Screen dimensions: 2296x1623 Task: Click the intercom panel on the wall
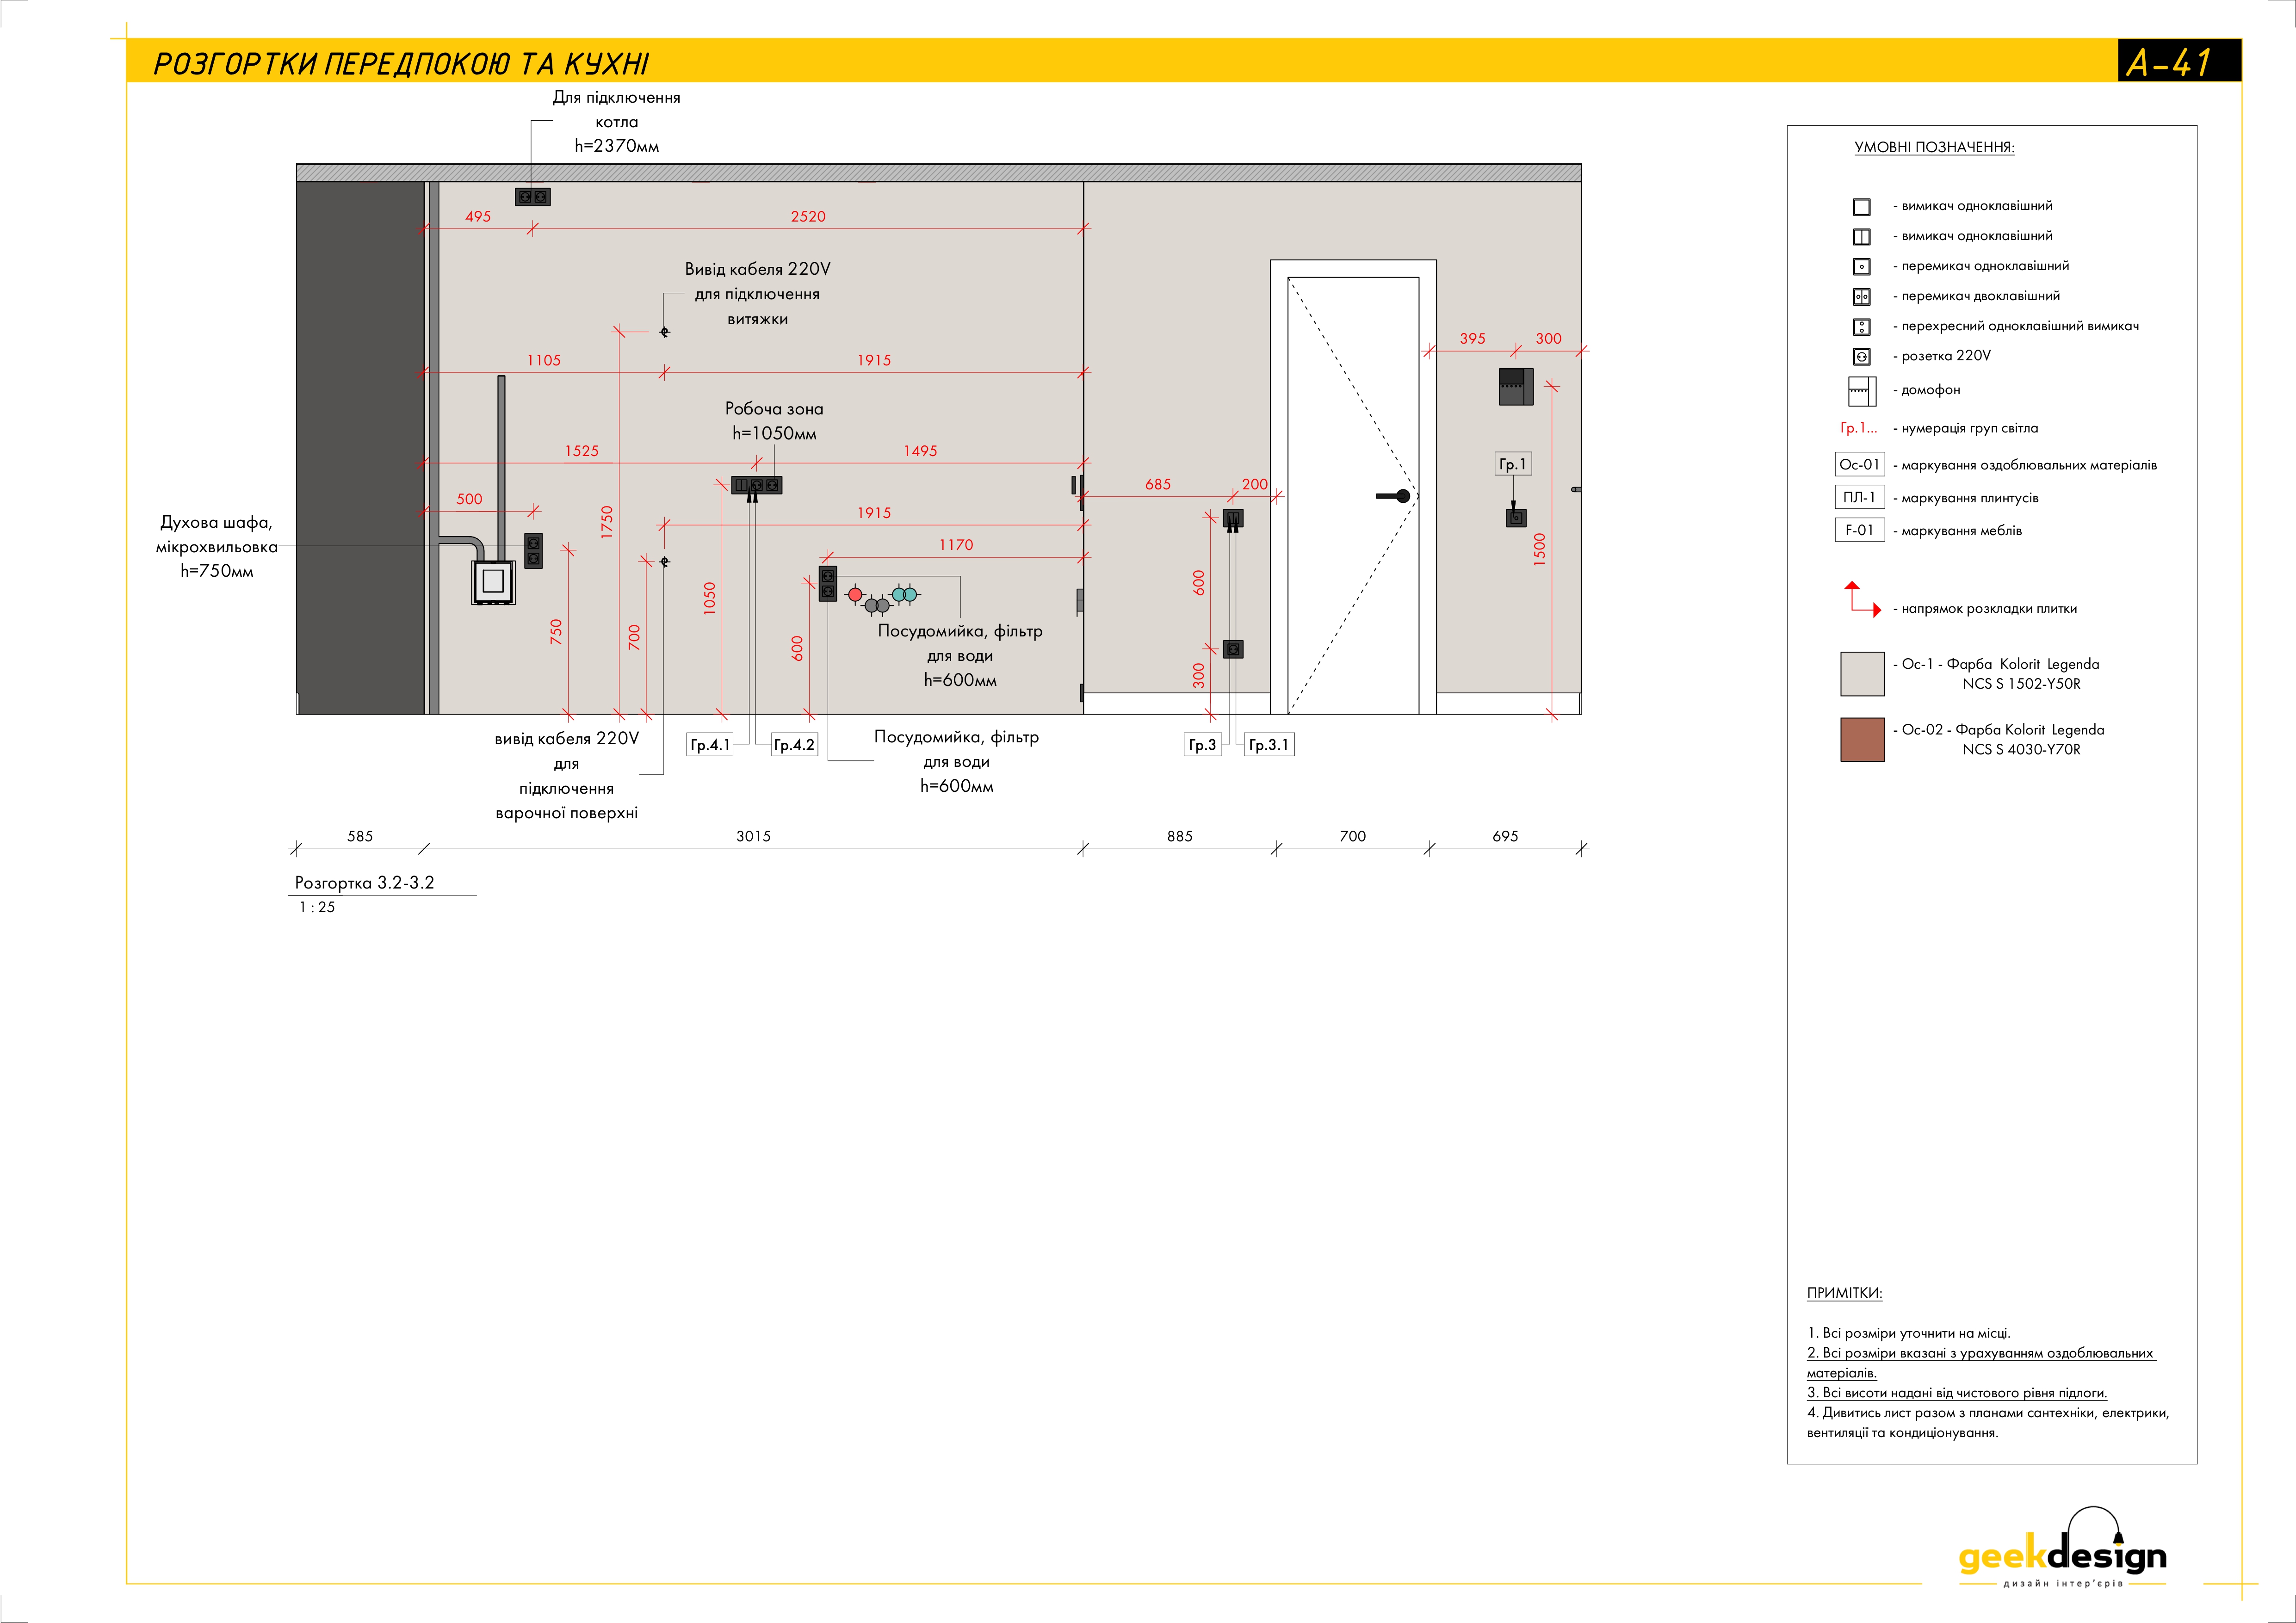(x=1515, y=386)
